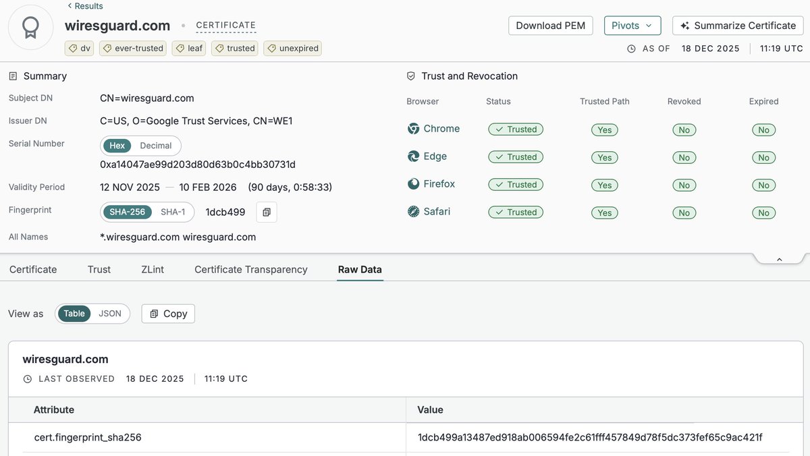Click the CERTIFICATE label in header

[x=226, y=26]
